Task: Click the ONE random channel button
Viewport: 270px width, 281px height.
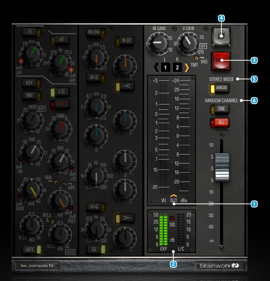Action: tap(220, 109)
